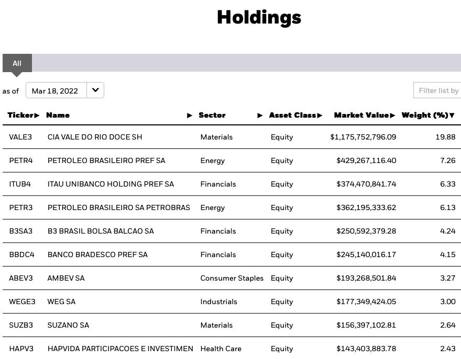Click market value $250,592,379.28
This screenshot has width=461, height=359.
tap(366, 231)
